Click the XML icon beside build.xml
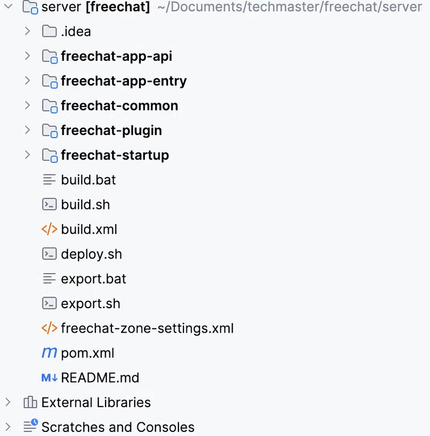This screenshot has width=430, height=436. [x=49, y=229]
